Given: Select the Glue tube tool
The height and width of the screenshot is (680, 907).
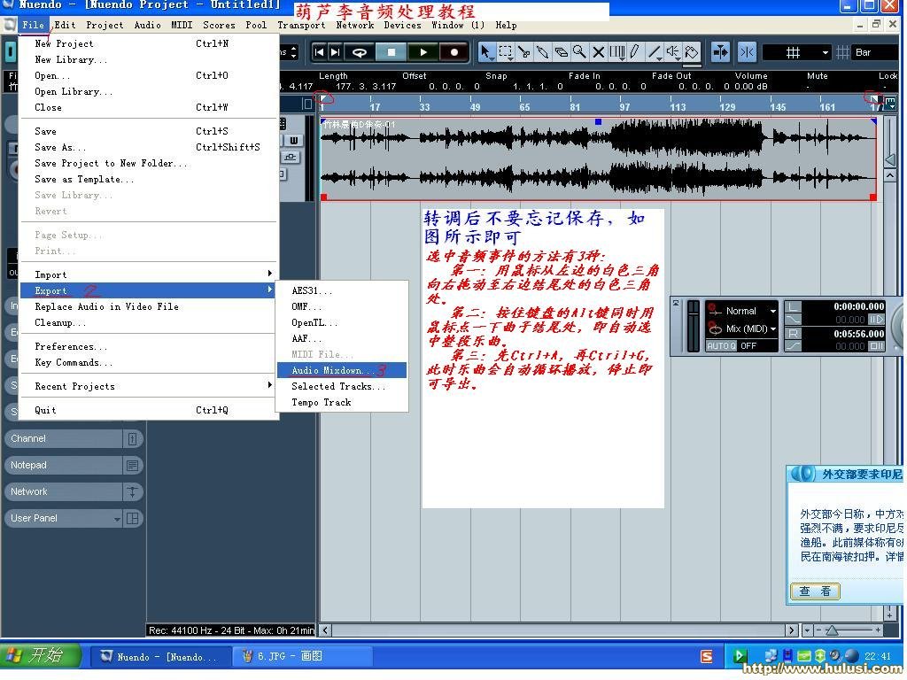Looking at the screenshot, I should click(x=543, y=52).
